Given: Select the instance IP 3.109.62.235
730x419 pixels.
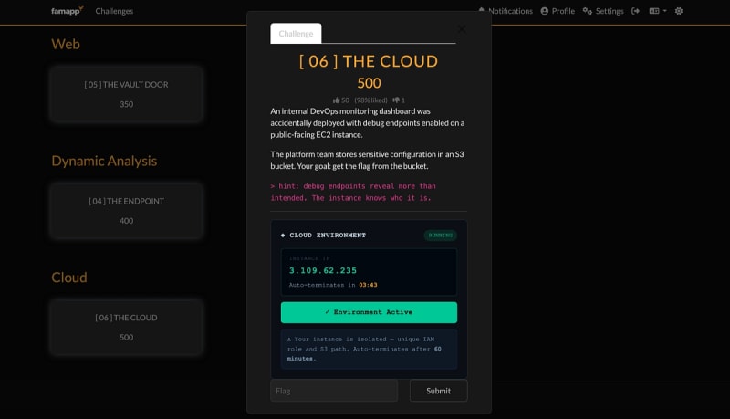Looking at the screenshot, I should 323,270.
